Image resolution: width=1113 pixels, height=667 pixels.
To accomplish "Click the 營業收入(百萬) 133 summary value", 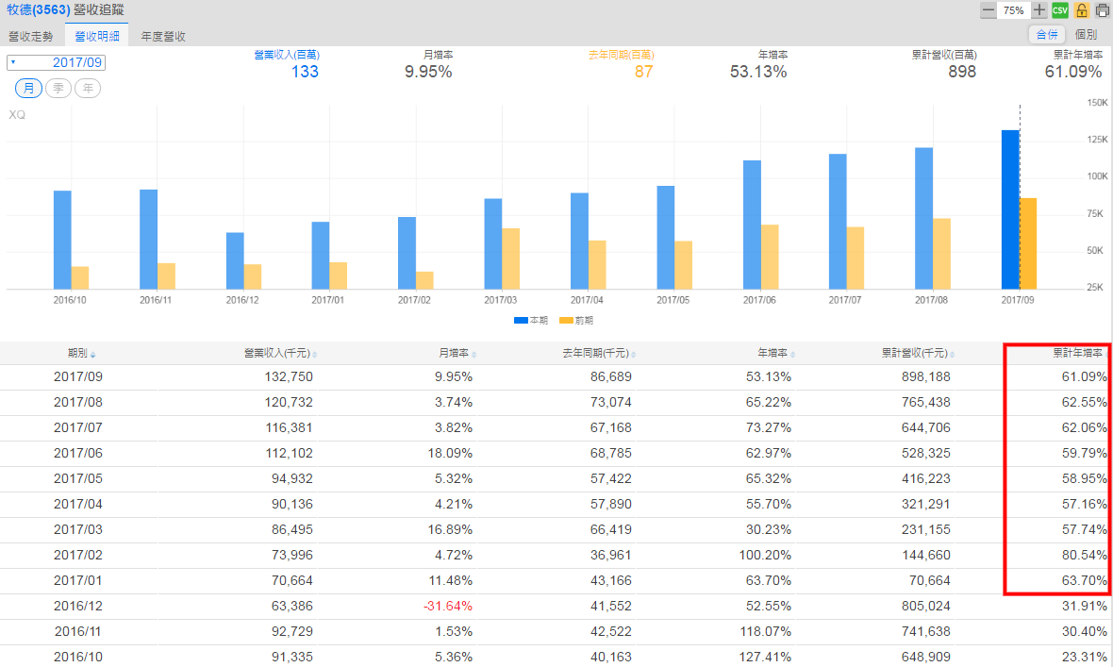I will (306, 72).
